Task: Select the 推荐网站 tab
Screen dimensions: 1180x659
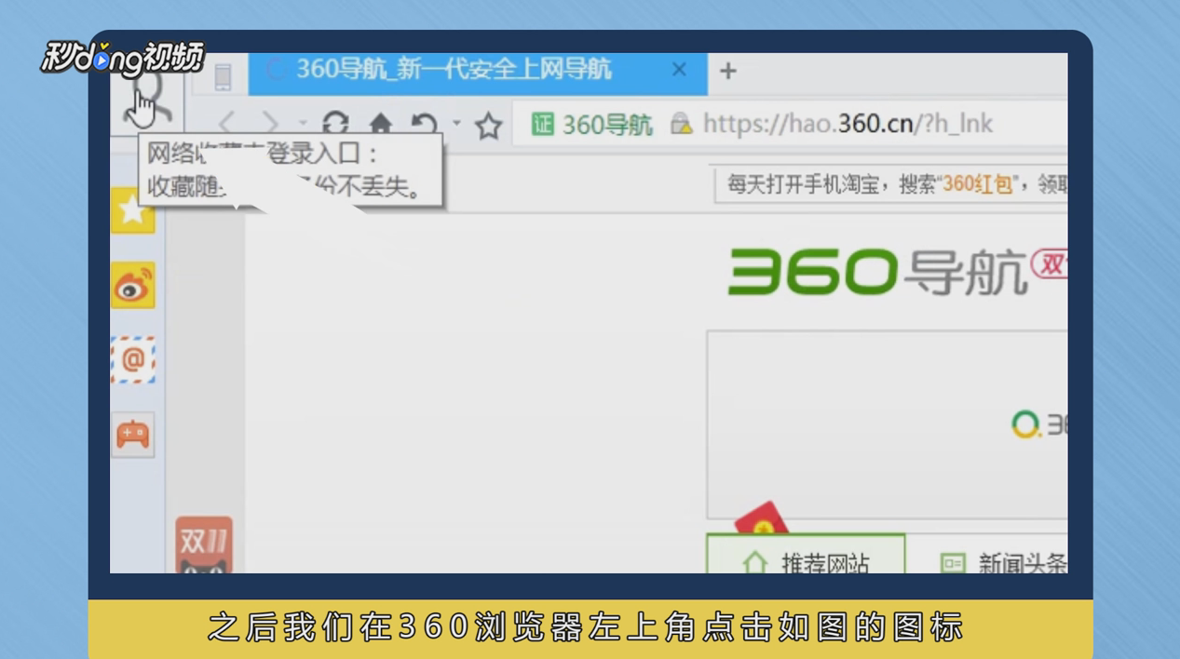Action: point(806,554)
